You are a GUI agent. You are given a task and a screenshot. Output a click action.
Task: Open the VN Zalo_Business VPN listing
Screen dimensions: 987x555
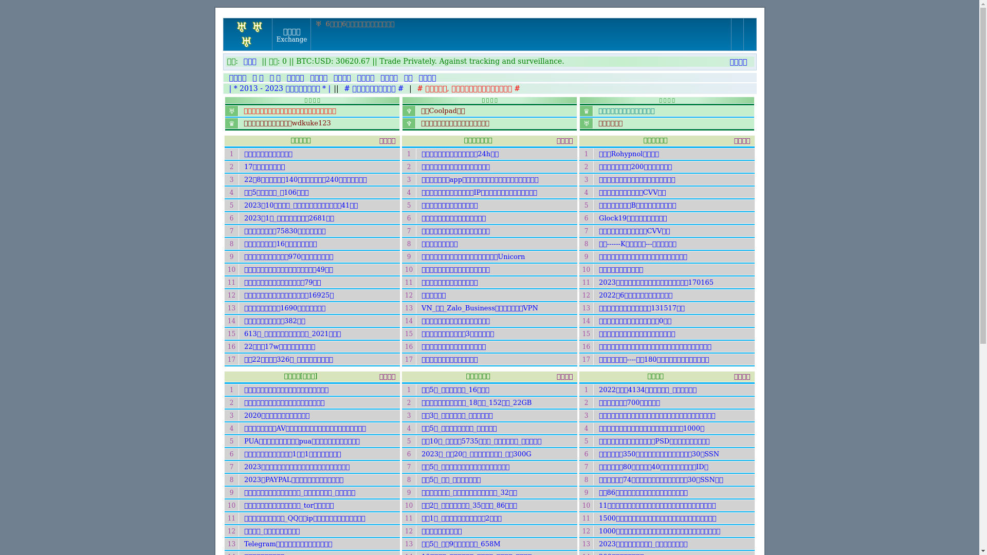point(479,308)
